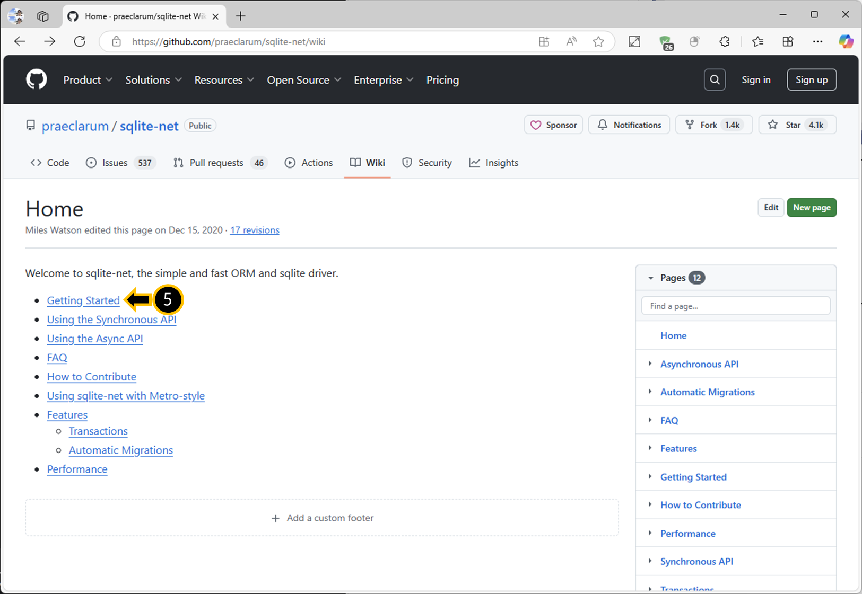Star the repository with Star button
Screen dimensions: 862x594
tap(797, 125)
